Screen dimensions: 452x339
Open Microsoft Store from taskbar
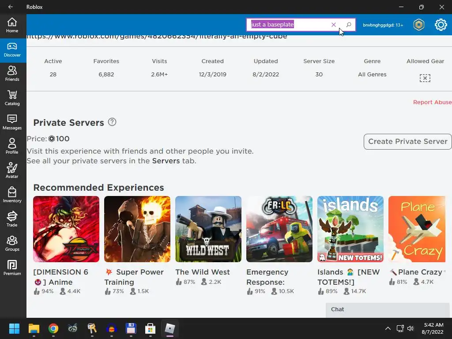[150, 328]
